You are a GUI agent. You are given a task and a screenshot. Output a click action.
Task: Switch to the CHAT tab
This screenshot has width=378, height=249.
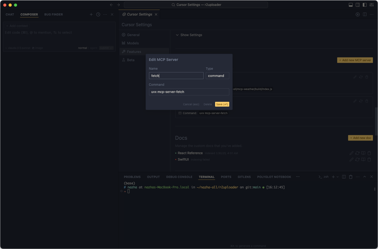coord(10,14)
